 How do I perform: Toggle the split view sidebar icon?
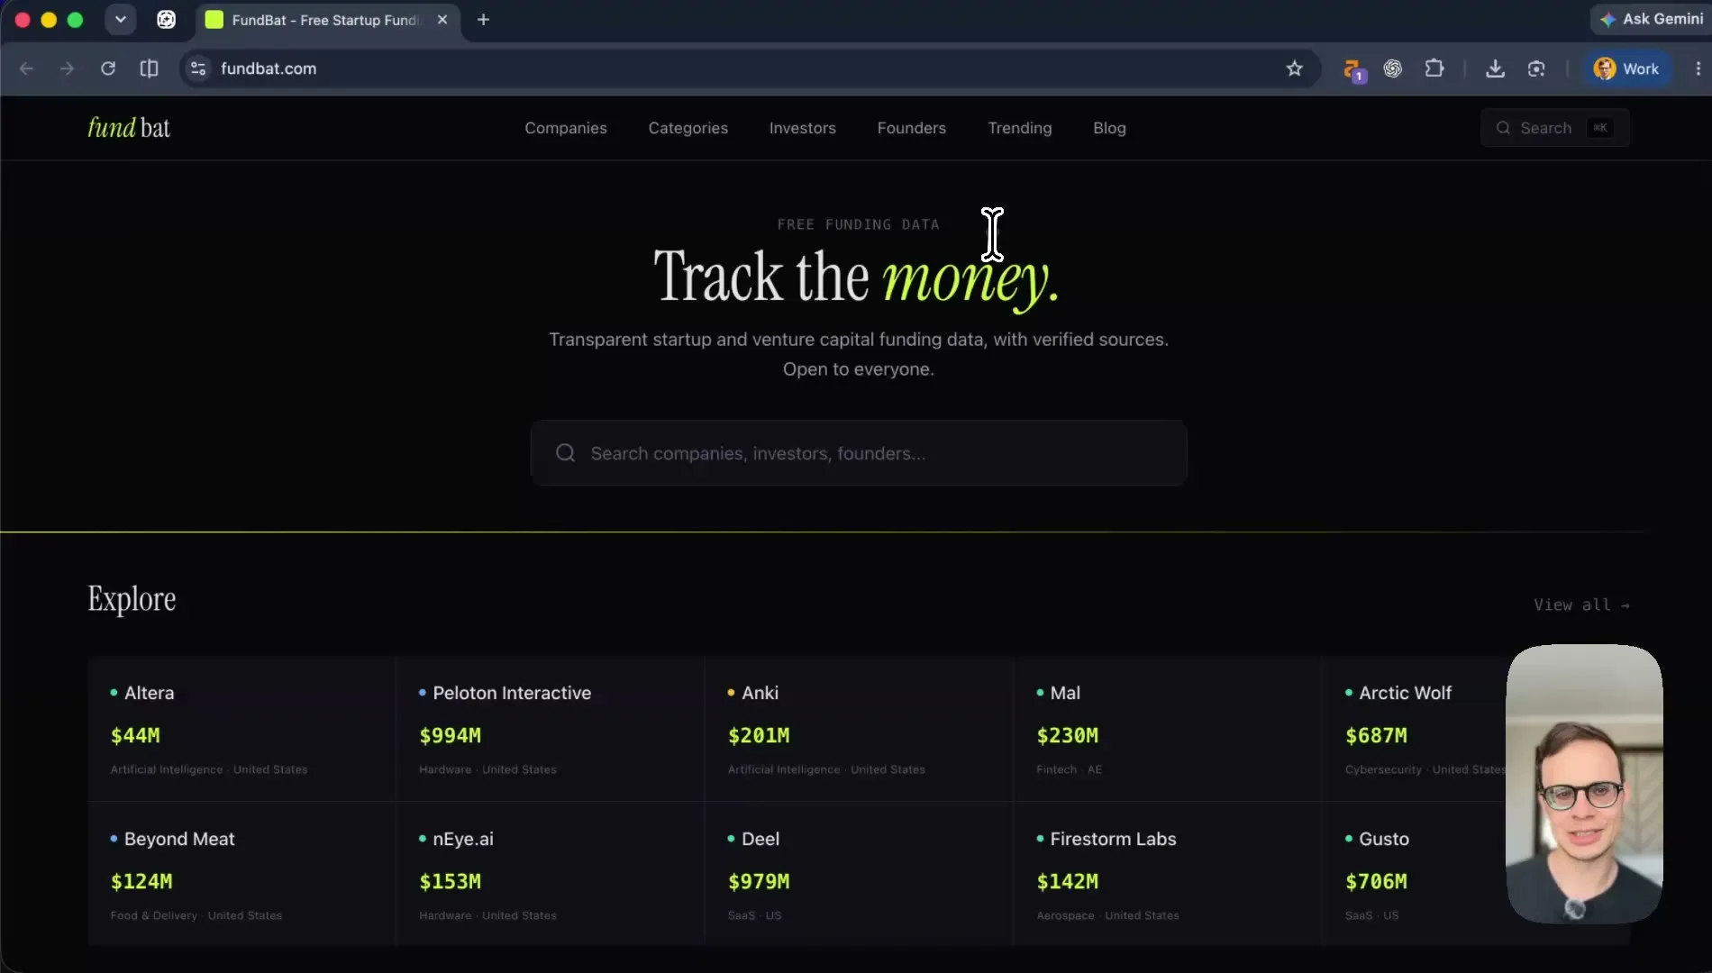tap(150, 68)
